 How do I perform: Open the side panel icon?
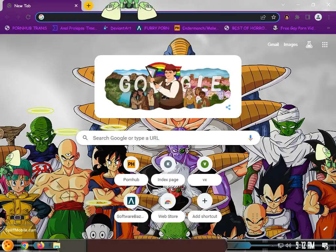click(308, 17)
